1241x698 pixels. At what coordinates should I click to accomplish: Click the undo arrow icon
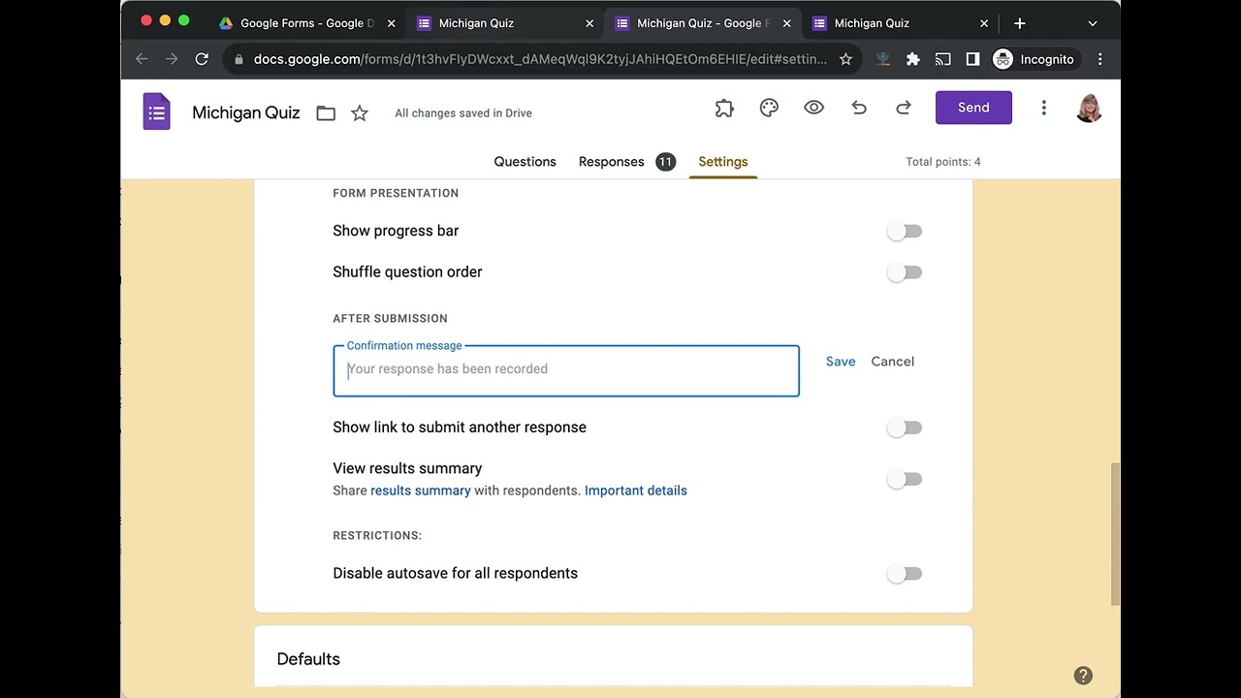(x=859, y=109)
